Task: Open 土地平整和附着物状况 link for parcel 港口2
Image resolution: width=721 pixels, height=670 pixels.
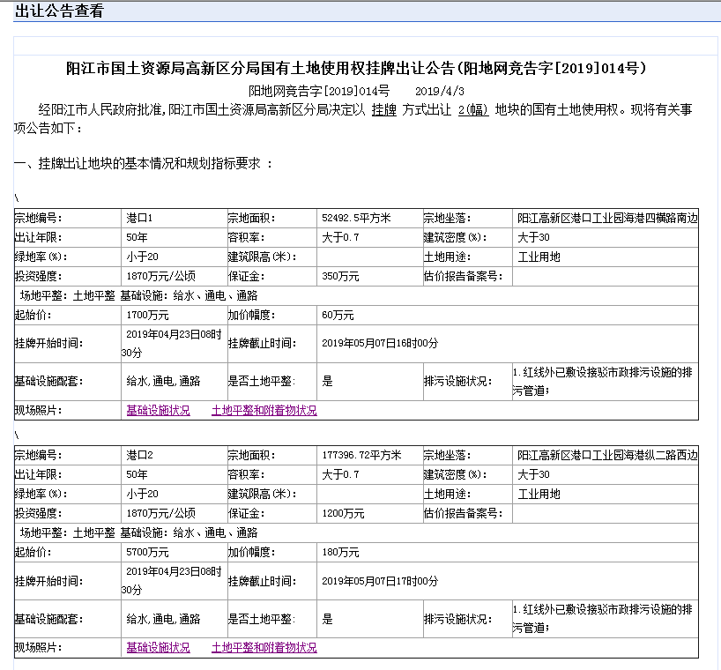Action: pyautogui.click(x=264, y=647)
